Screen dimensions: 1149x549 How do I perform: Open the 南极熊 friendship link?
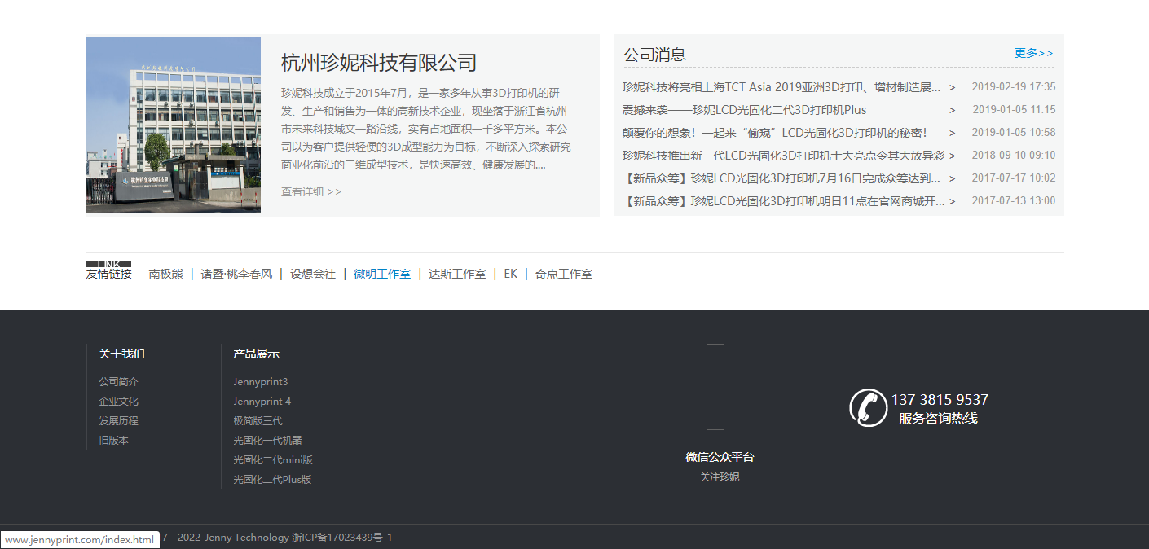point(166,274)
